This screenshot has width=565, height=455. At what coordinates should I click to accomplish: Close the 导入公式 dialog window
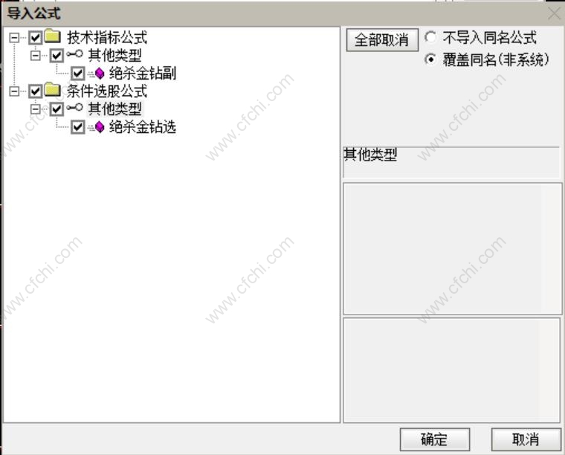pos(554,13)
